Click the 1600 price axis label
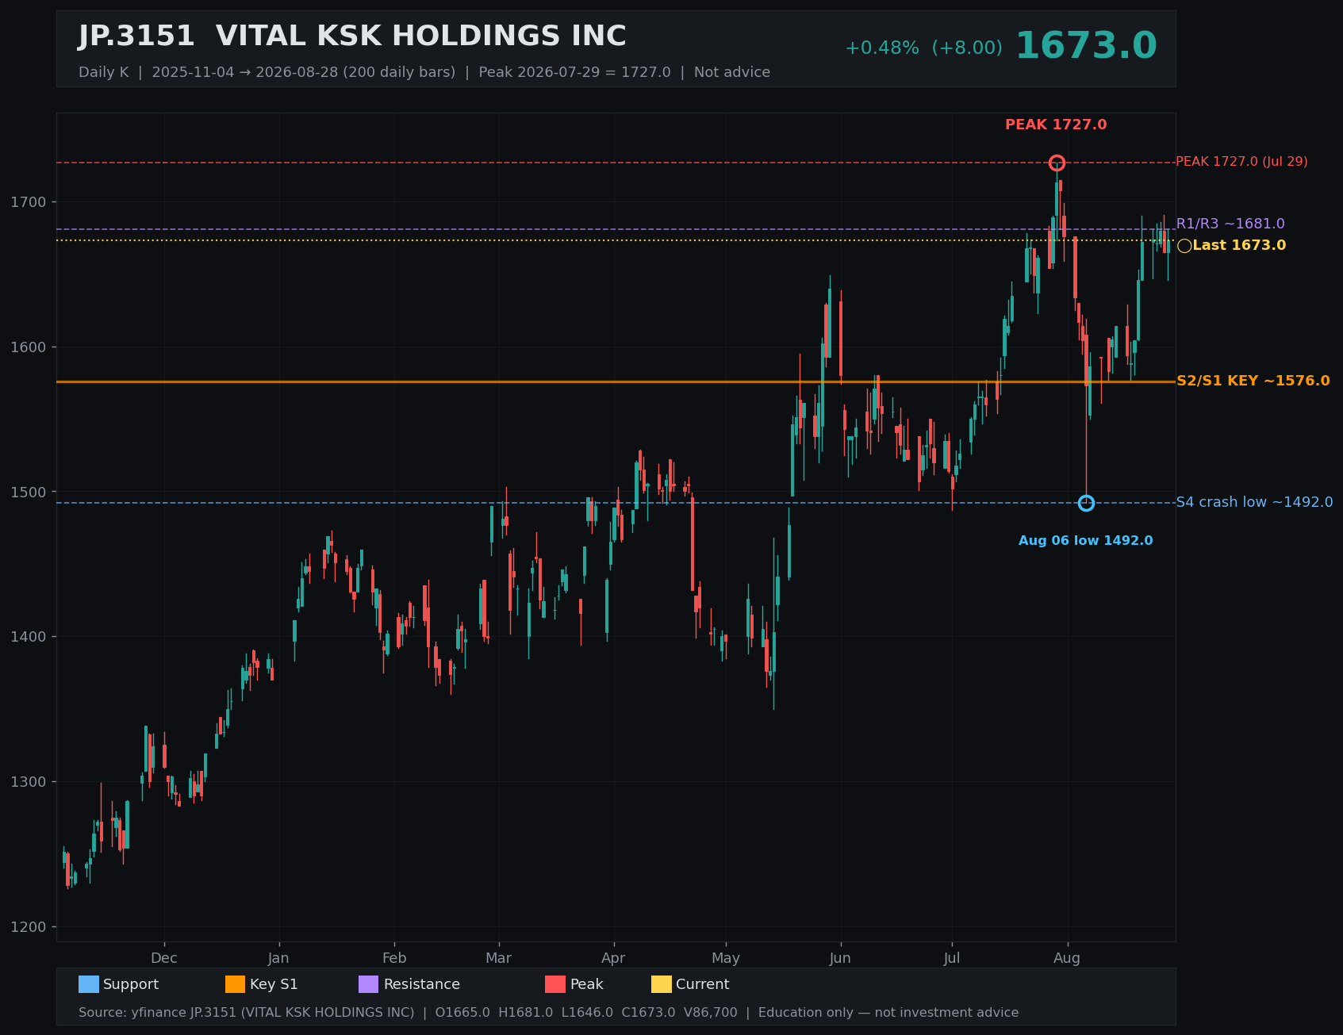The width and height of the screenshot is (1343, 1035). tap(29, 347)
